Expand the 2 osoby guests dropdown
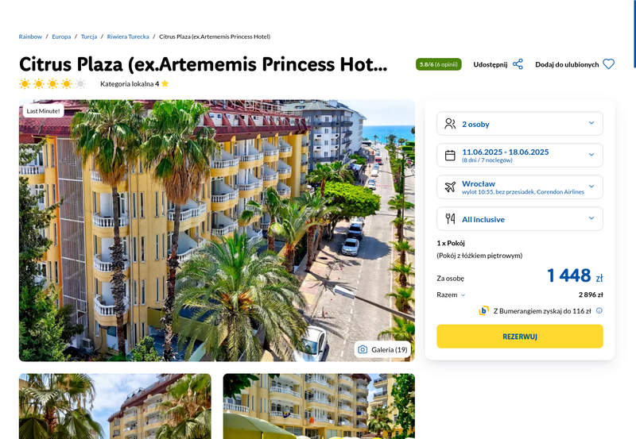This screenshot has width=636, height=439. pyautogui.click(x=520, y=124)
